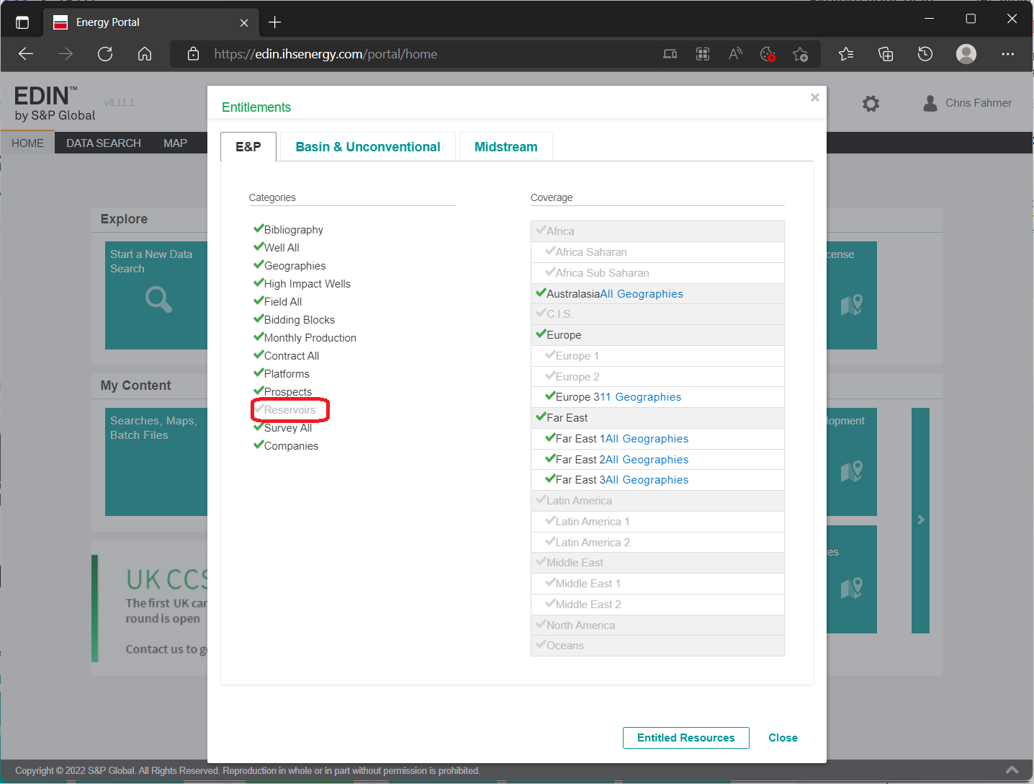Click the browser address bar URL
Viewport: 1034px width, 784px height.
tap(325, 54)
